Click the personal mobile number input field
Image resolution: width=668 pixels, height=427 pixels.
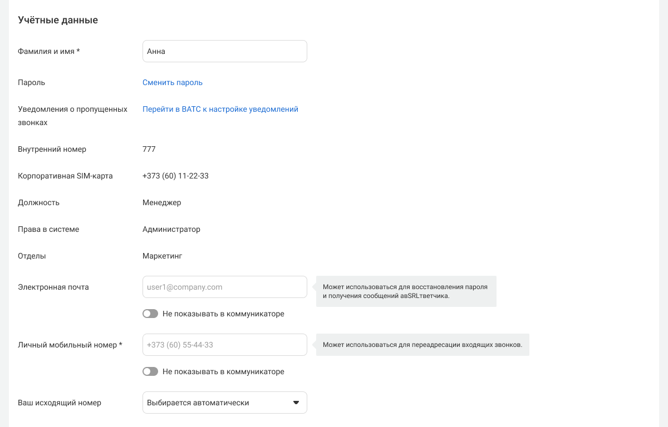click(x=224, y=345)
